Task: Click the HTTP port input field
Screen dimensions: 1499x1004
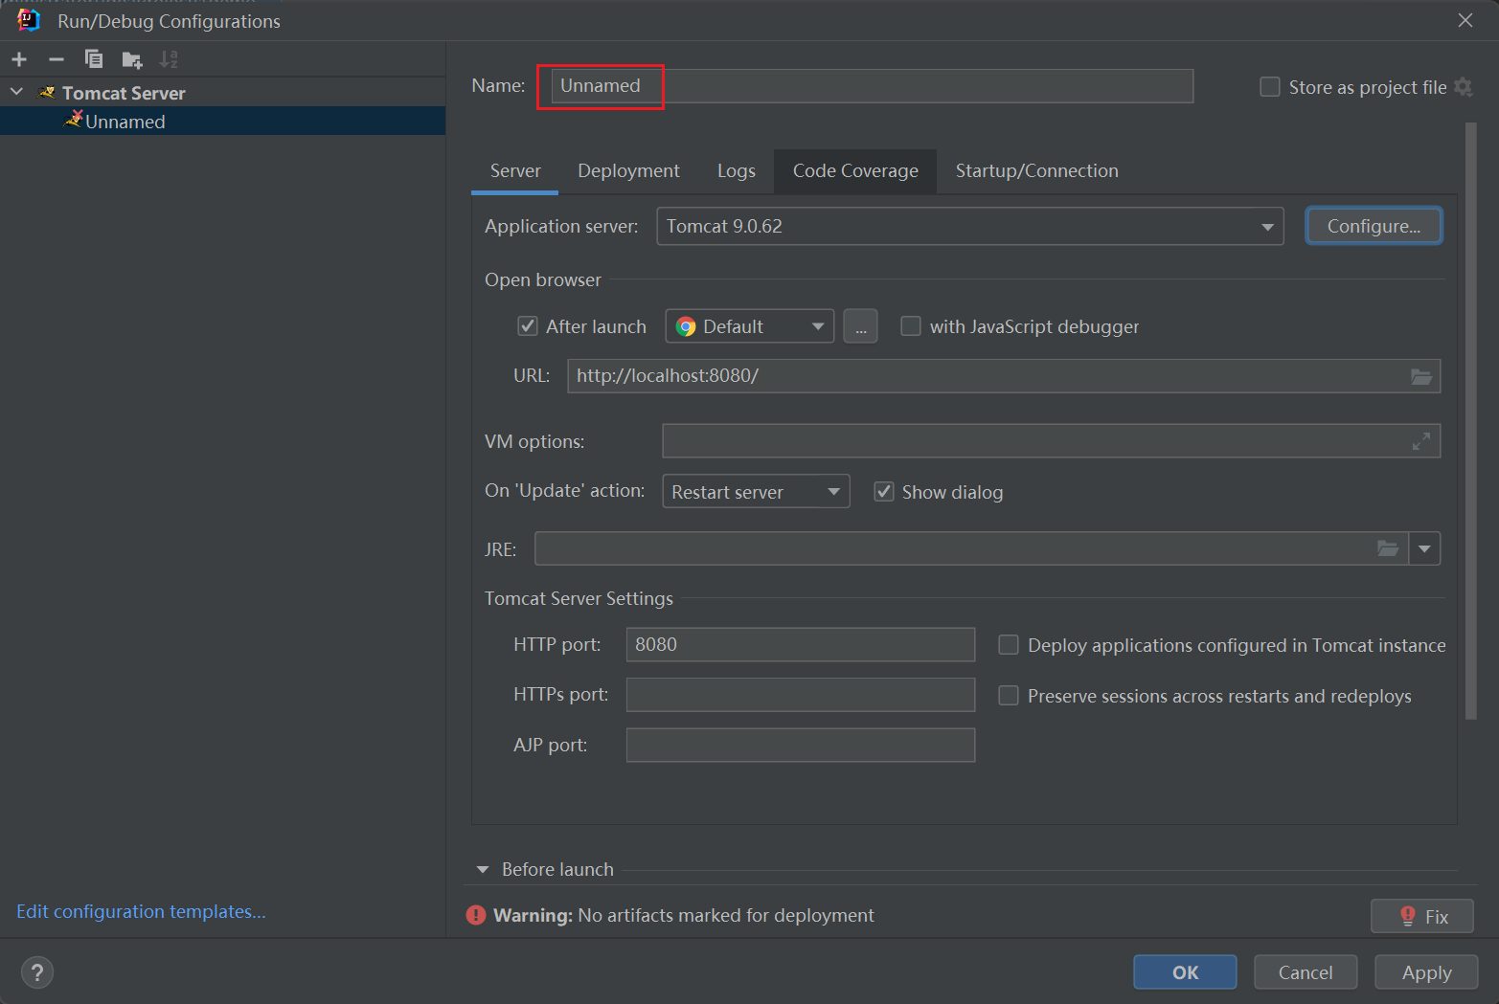Action: click(x=800, y=645)
